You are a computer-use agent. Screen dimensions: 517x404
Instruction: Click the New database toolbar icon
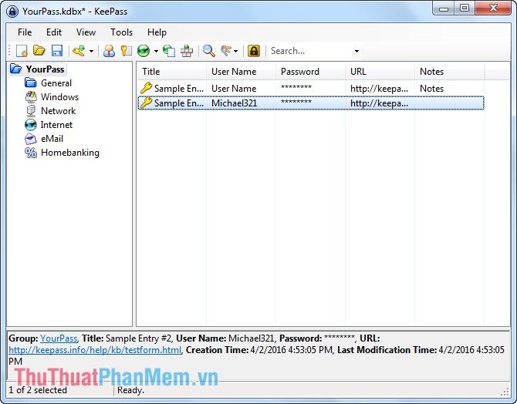pos(22,51)
